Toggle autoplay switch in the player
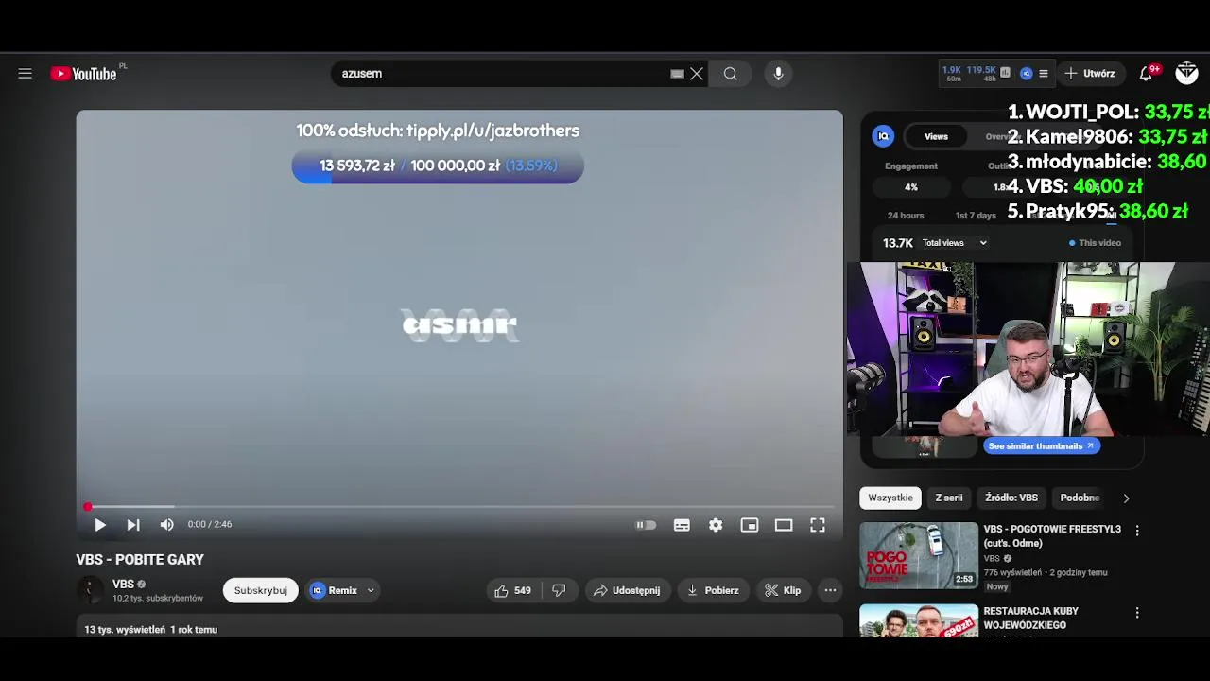 point(646,525)
